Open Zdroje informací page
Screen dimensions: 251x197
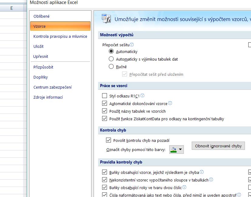[x=48, y=97]
